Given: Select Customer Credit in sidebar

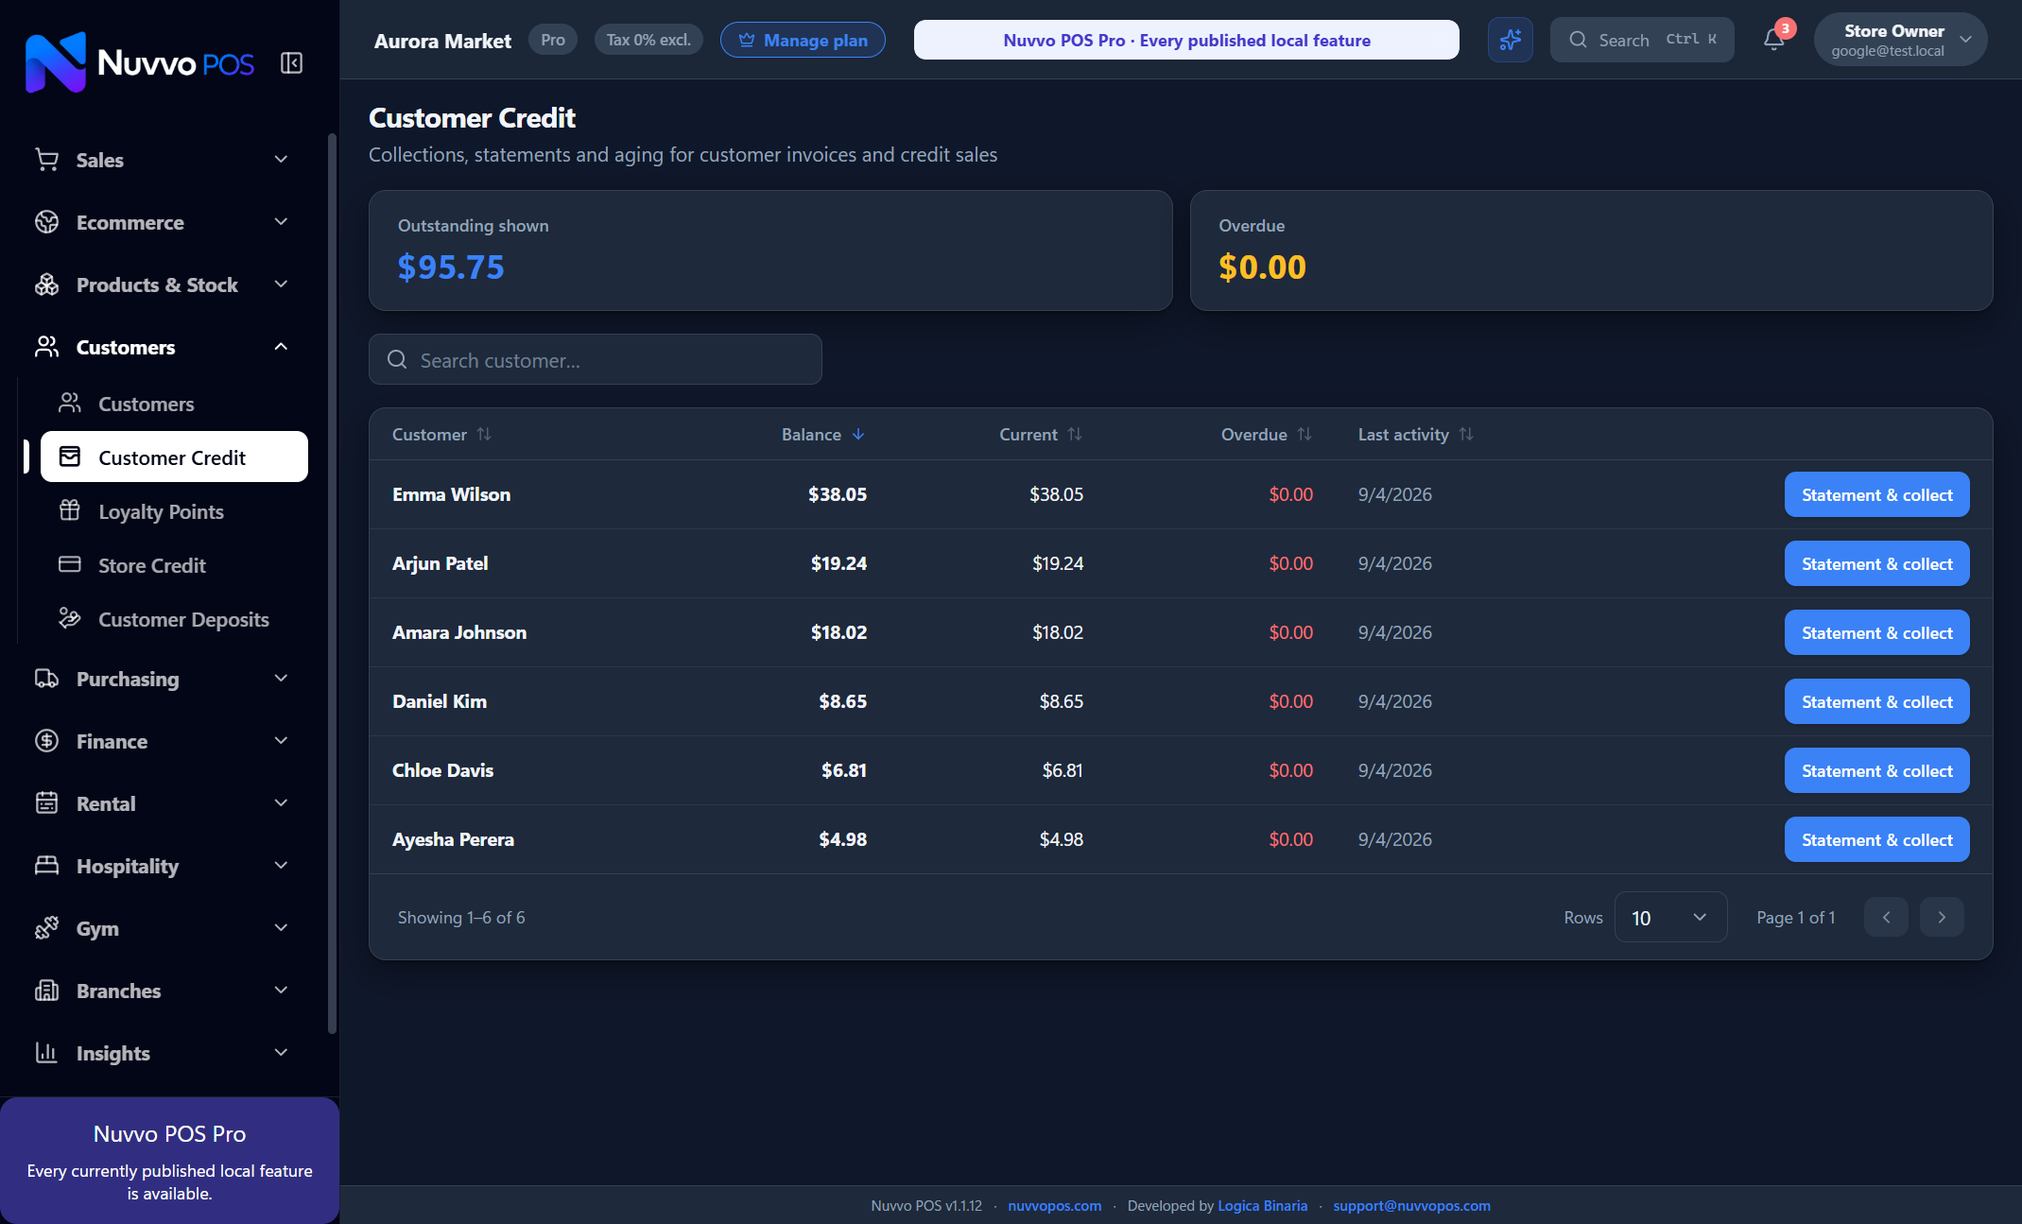Looking at the screenshot, I should coord(174,457).
